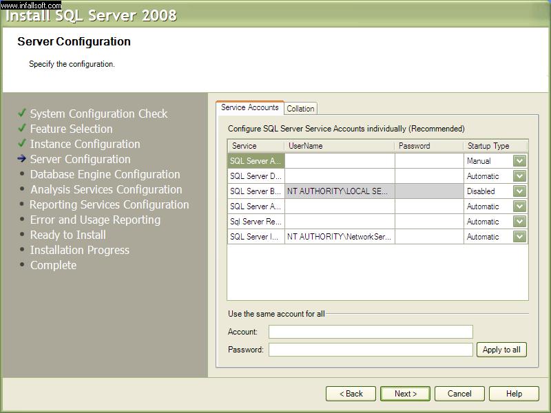Click the Disabled startup type value

(x=481, y=191)
